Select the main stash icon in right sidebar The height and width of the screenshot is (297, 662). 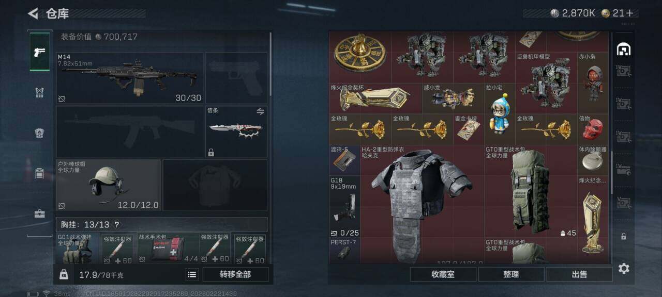click(x=624, y=49)
